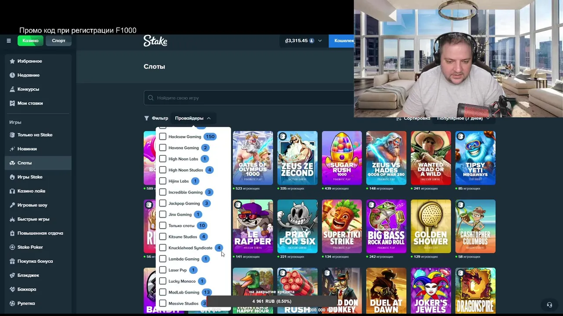Check the High Noon Labs checkbox
The height and width of the screenshot is (316, 563).
(163, 159)
